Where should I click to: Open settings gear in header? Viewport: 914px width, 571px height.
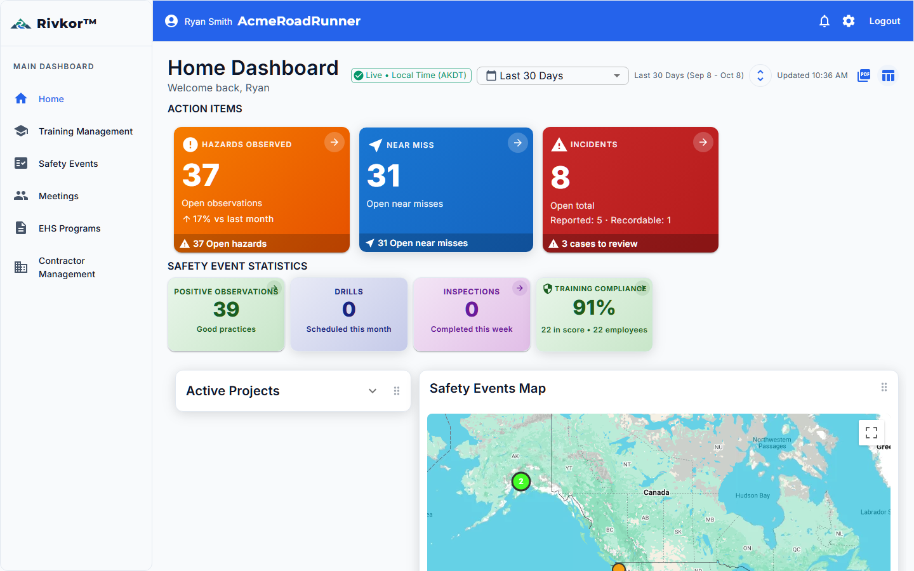[849, 21]
